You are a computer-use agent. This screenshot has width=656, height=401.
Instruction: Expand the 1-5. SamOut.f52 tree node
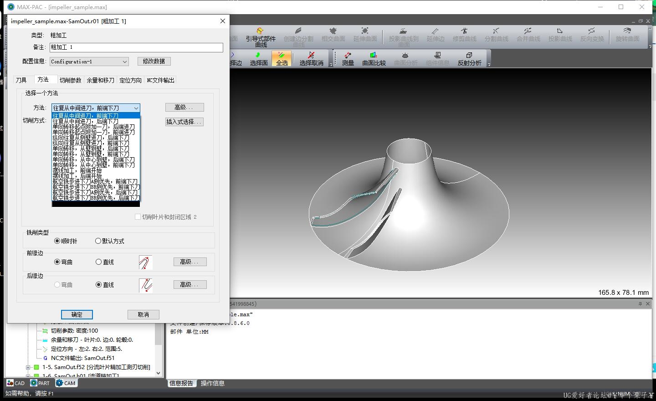tap(28, 367)
